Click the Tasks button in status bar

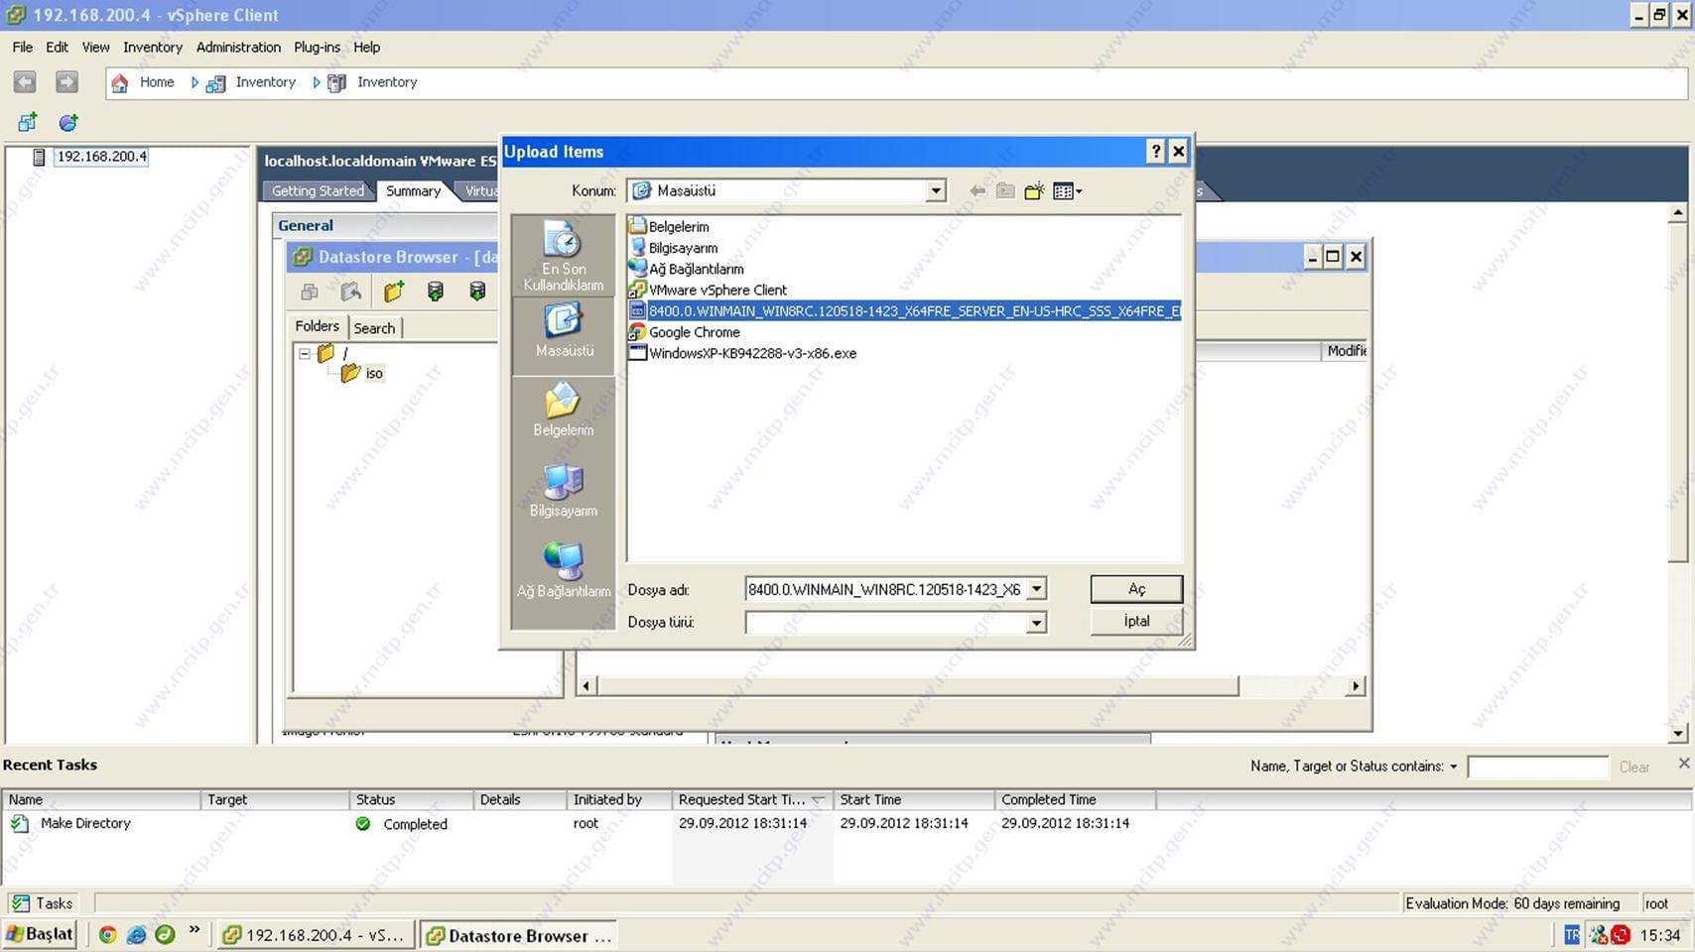[x=43, y=903]
